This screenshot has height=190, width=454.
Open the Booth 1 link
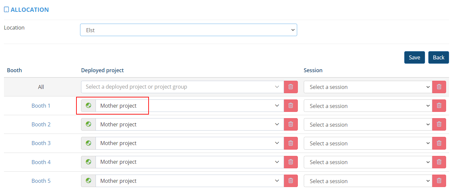pos(41,106)
